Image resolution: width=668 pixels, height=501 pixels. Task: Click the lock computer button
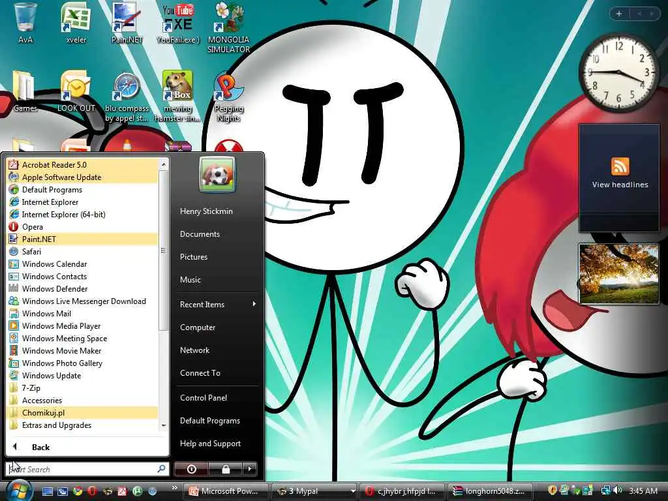(x=225, y=469)
